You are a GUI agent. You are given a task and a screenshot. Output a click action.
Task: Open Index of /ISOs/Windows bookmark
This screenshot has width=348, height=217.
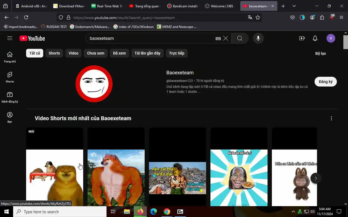click(x=133, y=27)
